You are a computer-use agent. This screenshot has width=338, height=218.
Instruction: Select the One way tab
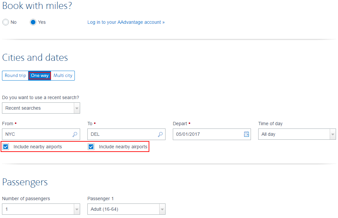click(40, 75)
